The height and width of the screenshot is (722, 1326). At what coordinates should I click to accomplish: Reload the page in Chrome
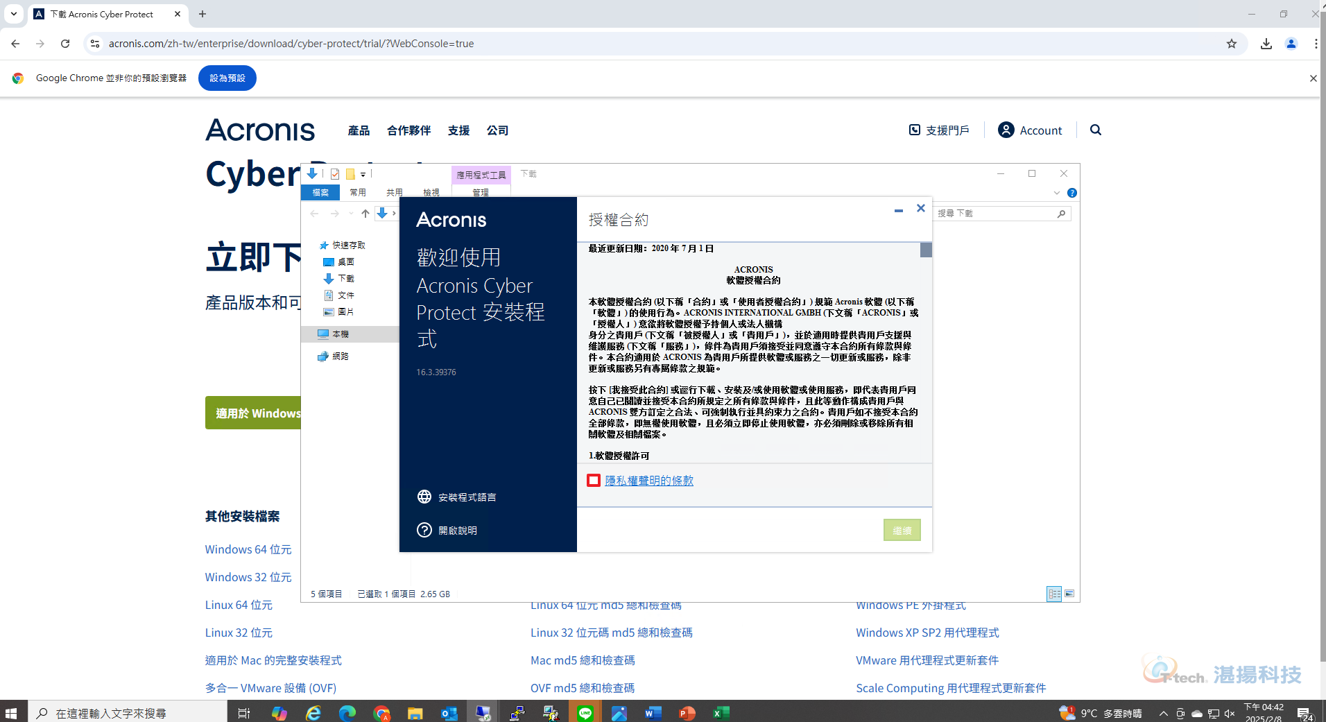(x=65, y=44)
